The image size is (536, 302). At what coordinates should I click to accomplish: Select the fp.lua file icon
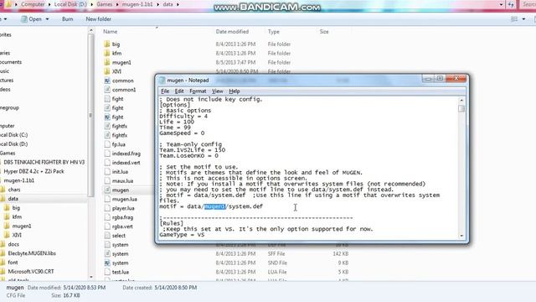point(107,144)
